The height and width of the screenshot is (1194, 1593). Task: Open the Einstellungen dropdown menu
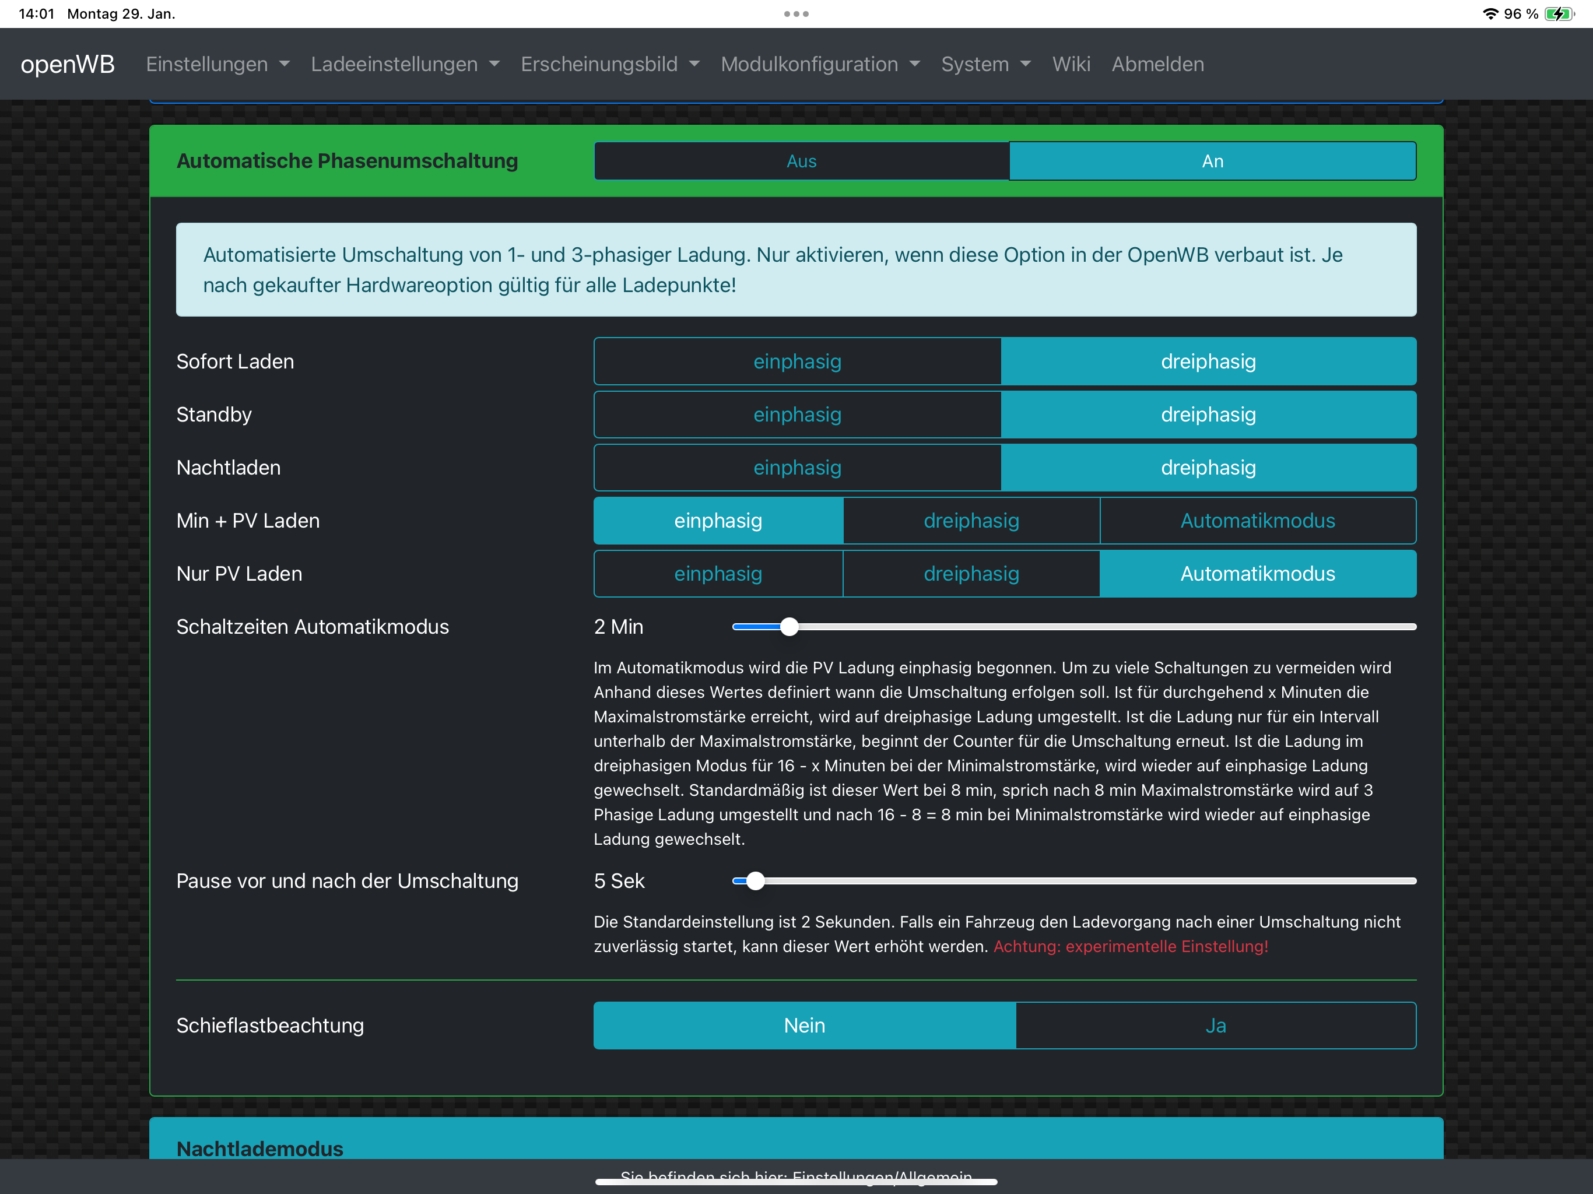pos(217,64)
